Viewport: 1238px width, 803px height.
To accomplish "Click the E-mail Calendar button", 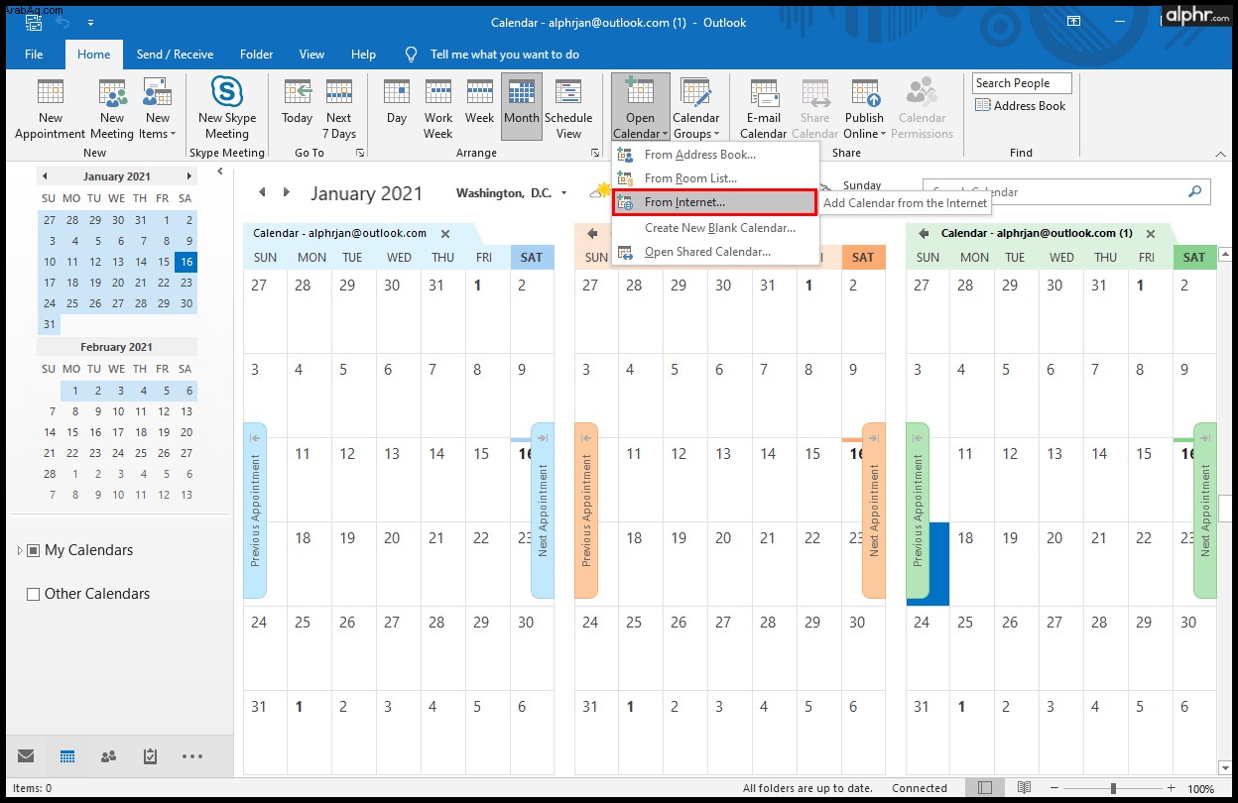I will point(763,109).
